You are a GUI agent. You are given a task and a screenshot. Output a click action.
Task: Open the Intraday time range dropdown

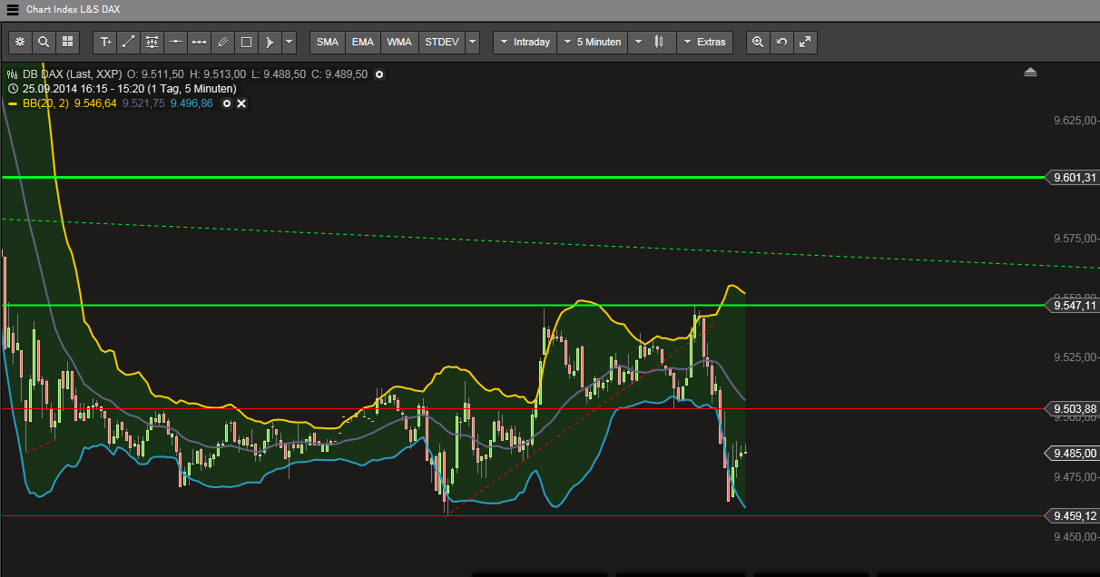[525, 42]
